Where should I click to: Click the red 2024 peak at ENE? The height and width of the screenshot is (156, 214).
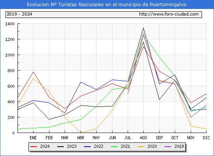coord(33,72)
